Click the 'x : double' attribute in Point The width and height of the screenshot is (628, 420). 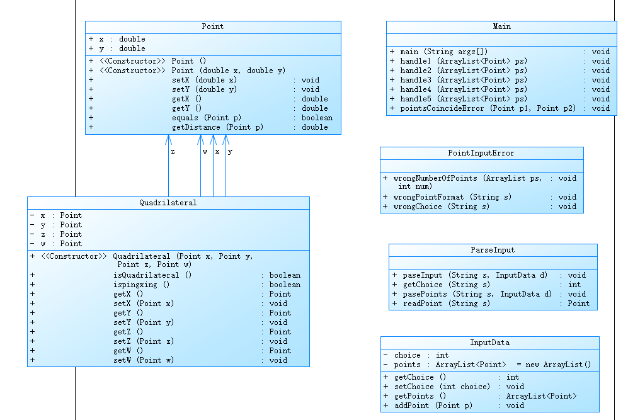point(117,39)
